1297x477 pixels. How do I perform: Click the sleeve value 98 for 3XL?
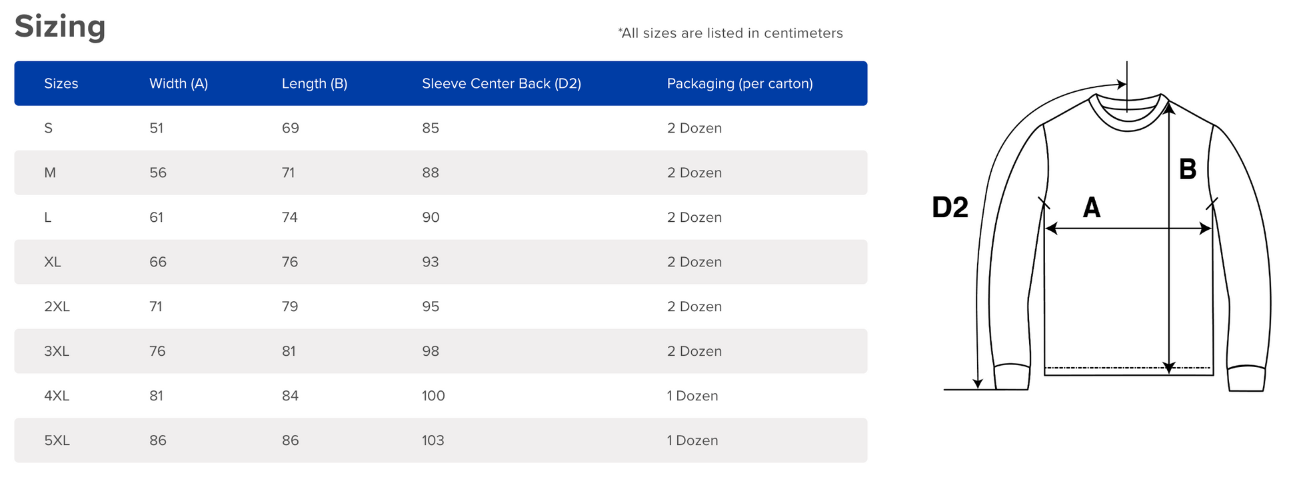[431, 352]
